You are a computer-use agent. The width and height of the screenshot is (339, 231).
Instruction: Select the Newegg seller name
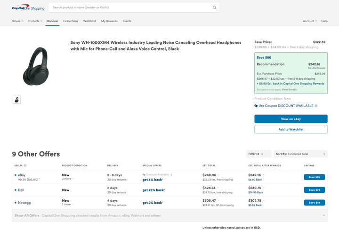point(24,203)
